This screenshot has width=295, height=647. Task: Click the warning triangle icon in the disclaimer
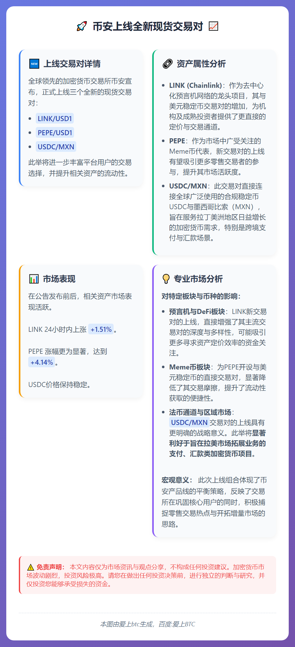(x=30, y=567)
